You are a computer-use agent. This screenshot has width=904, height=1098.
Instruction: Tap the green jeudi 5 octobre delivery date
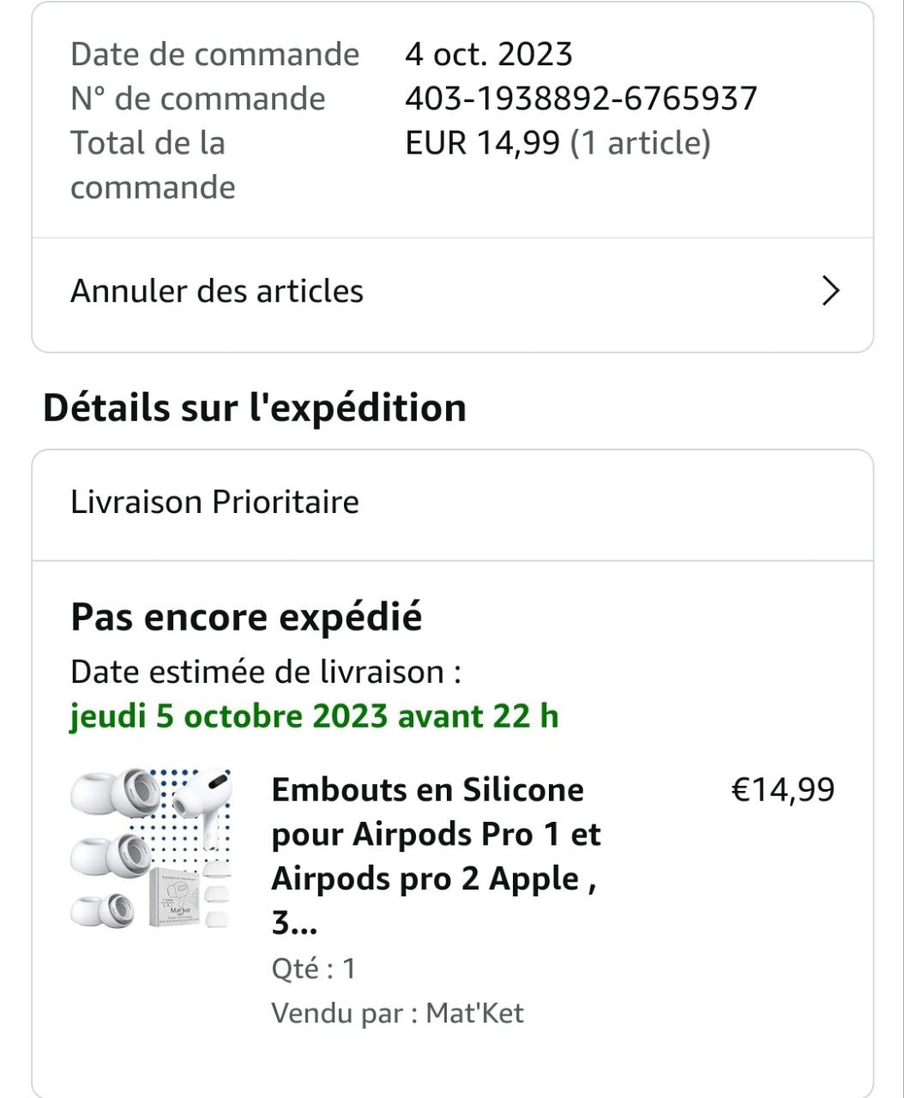click(x=314, y=716)
